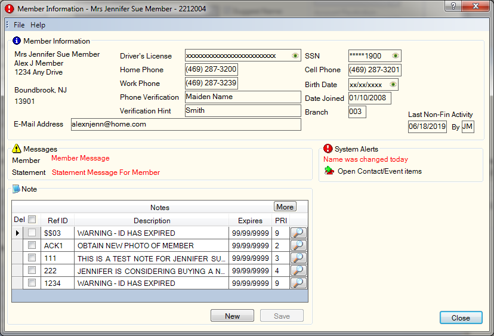494x336 pixels.
Task: Select the 1234 Ref ID cell
Action: (x=58, y=283)
